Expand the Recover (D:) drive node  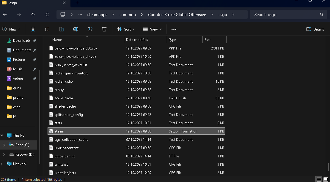click(4, 154)
